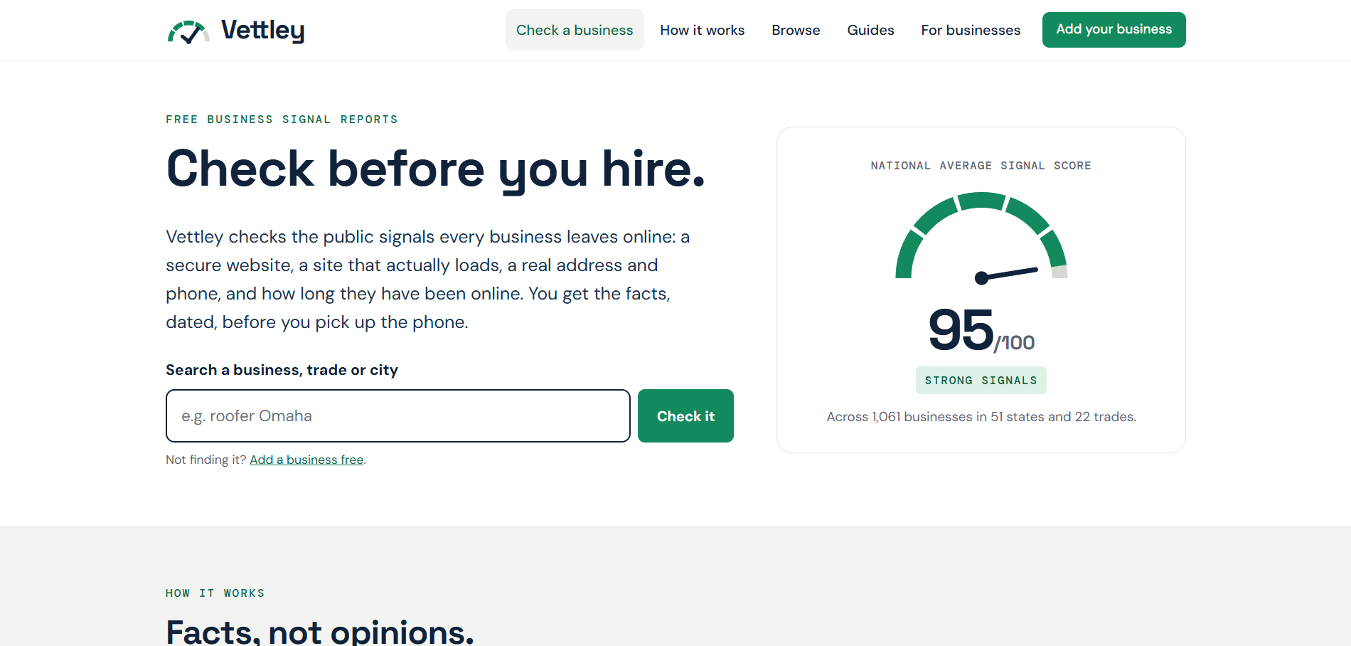Click the Check it button
The height and width of the screenshot is (646, 1351).
(x=685, y=415)
